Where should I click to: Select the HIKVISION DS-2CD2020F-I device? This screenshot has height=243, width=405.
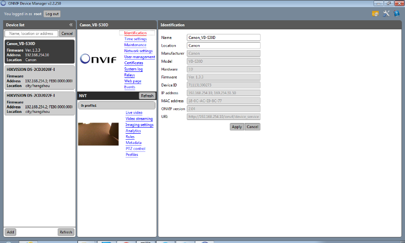pyautogui.click(x=39, y=77)
